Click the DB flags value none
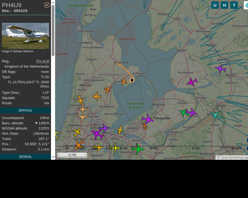 tap(45, 72)
